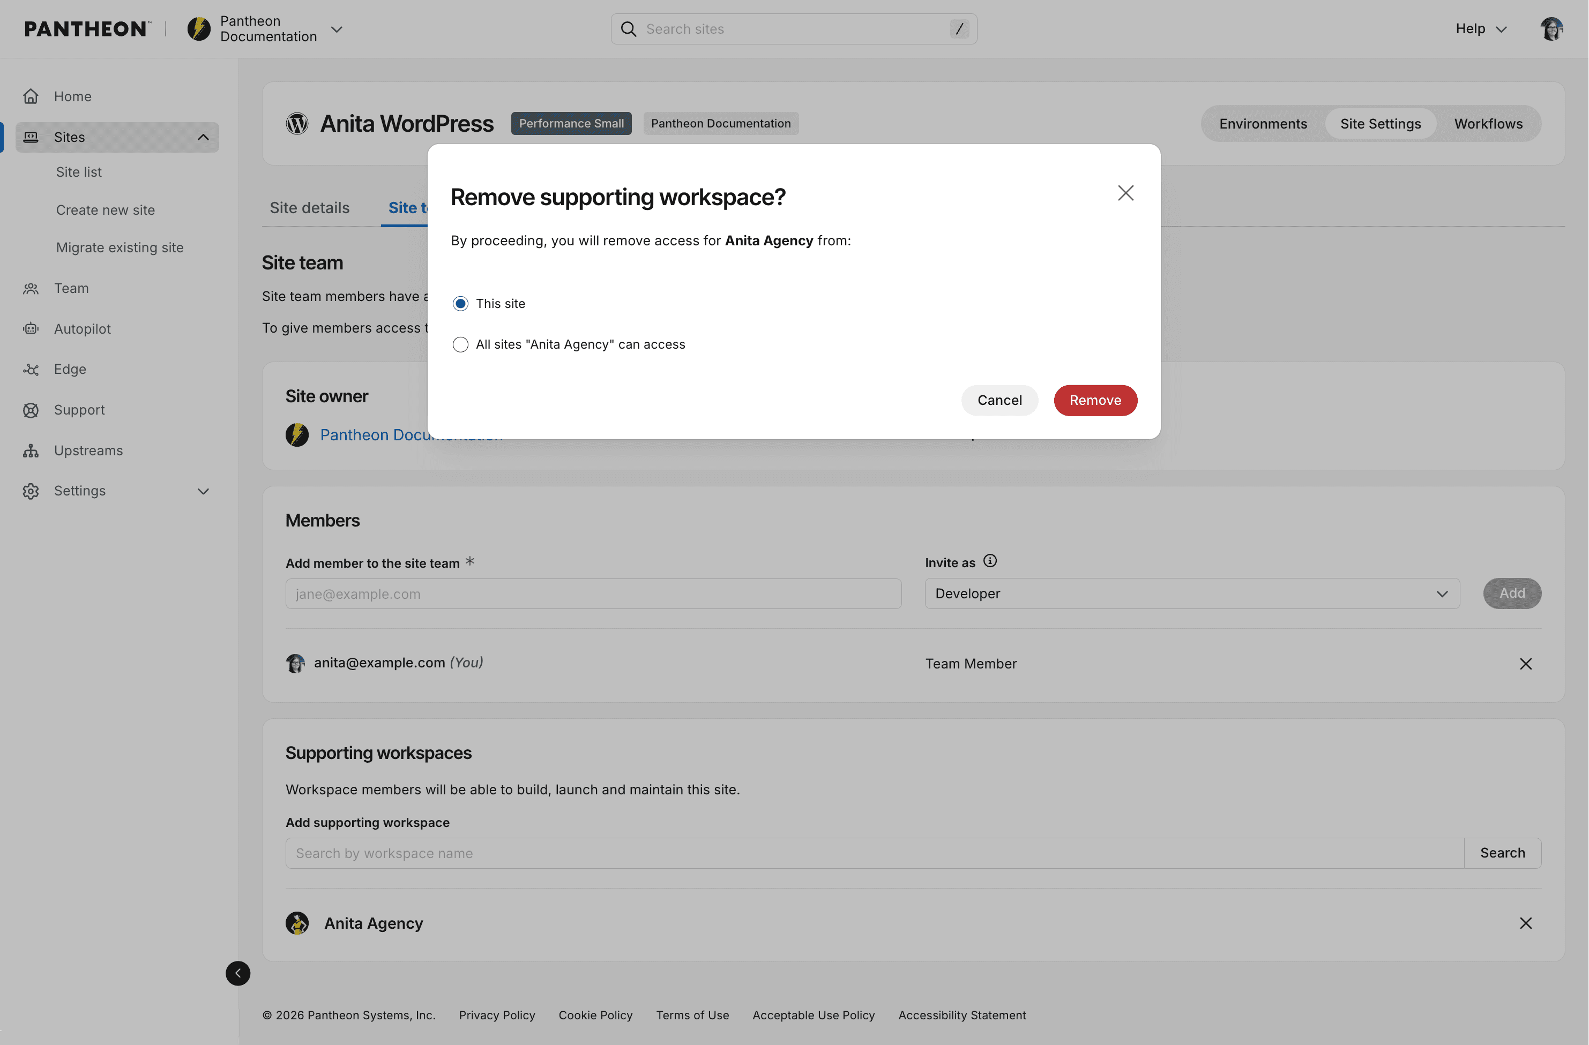1589x1045 pixels.
Task: Click the slash shortcut badge in search
Action: [x=959, y=29]
